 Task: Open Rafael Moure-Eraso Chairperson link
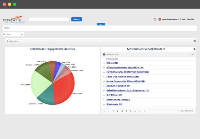[128, 90]
